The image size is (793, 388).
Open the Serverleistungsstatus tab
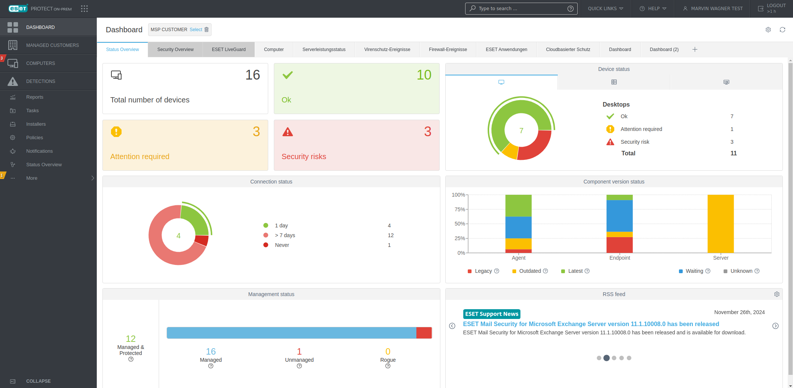pyautogui.click(x=324, y=50)
